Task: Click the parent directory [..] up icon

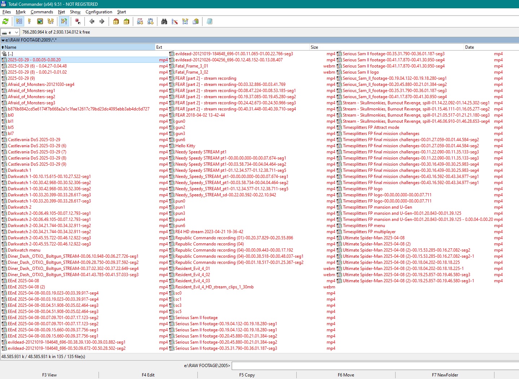Action: pos(4,54)
